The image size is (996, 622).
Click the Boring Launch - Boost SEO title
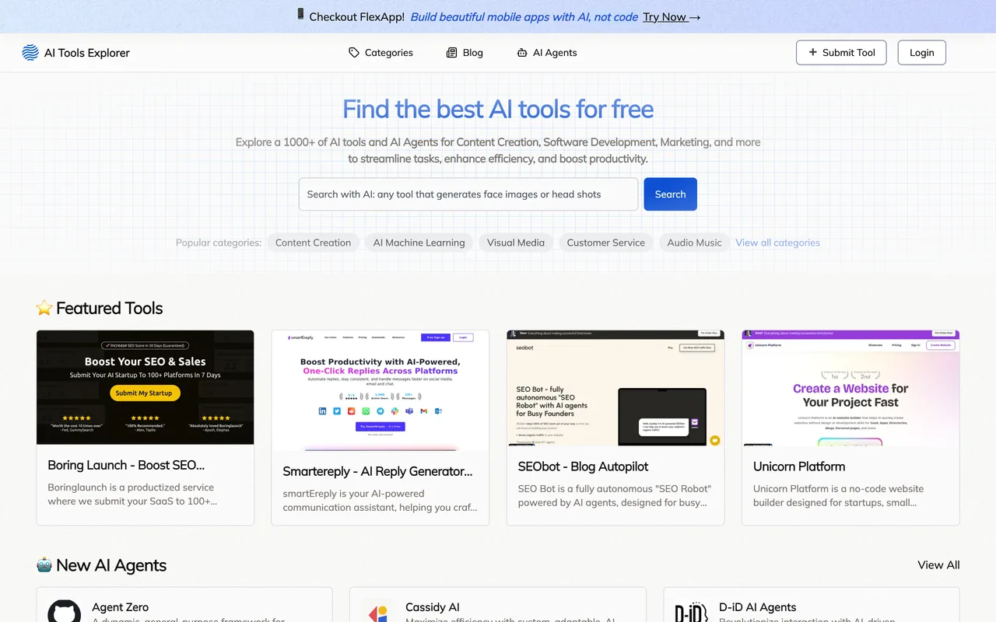click(126, 465)
